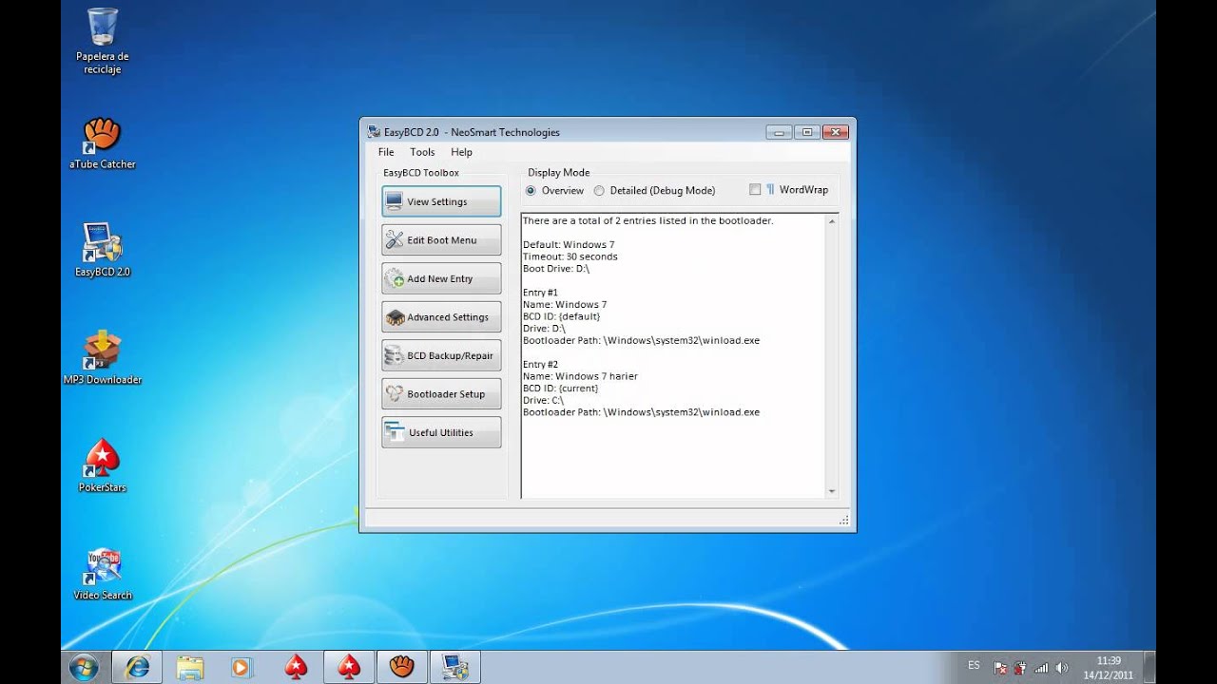Open Windows Explorer folder in taskbar
Screen dimensions: 1217x684
(190, 667)
